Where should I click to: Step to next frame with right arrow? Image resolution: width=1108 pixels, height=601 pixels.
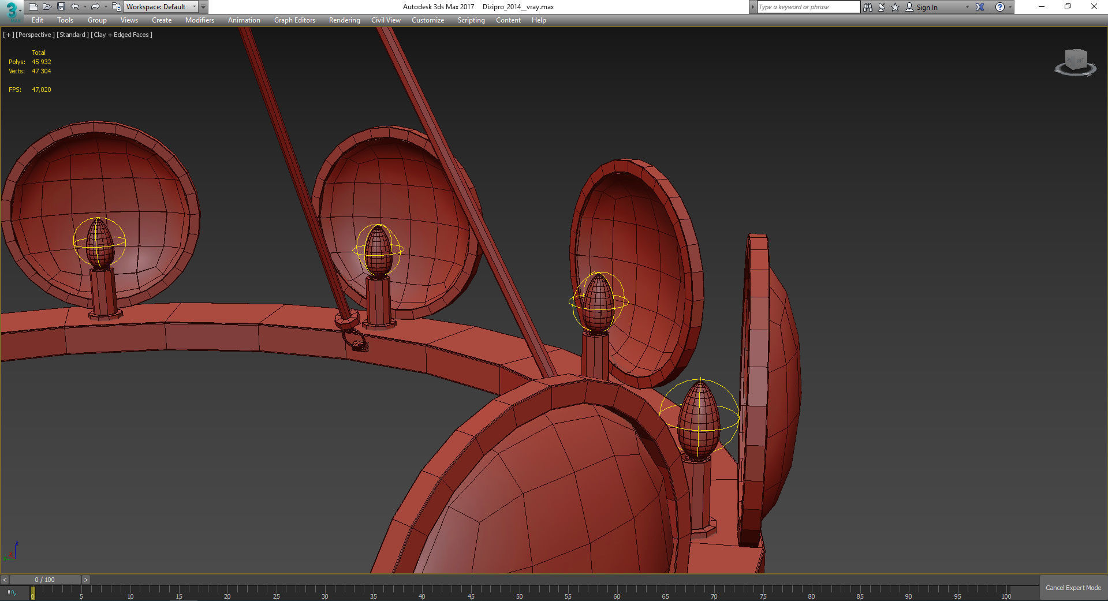click(x=85, y=580)
